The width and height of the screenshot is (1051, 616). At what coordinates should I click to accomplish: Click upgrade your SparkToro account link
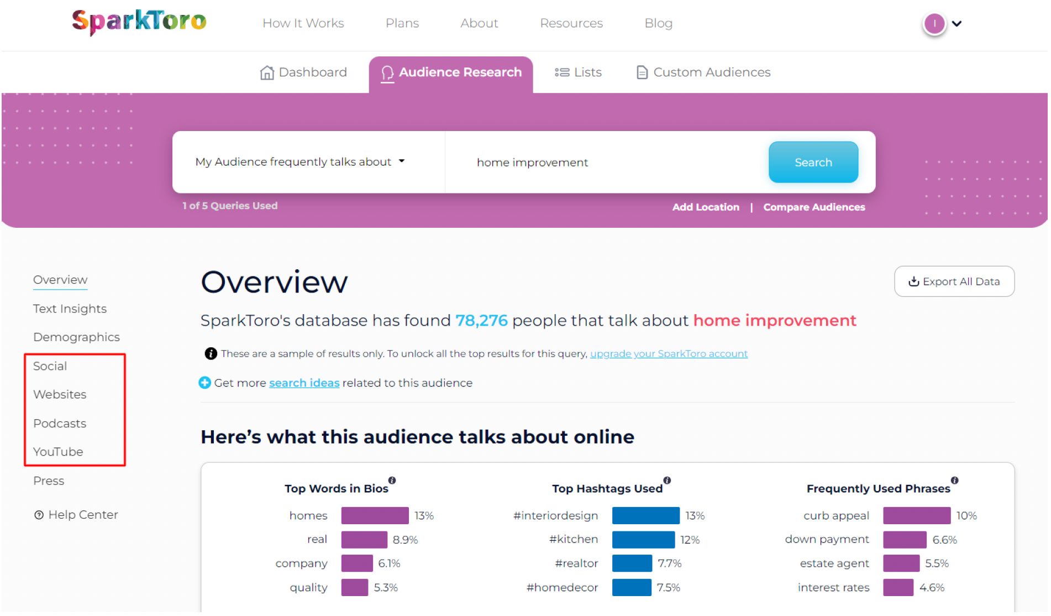click(x=669, y=354)
